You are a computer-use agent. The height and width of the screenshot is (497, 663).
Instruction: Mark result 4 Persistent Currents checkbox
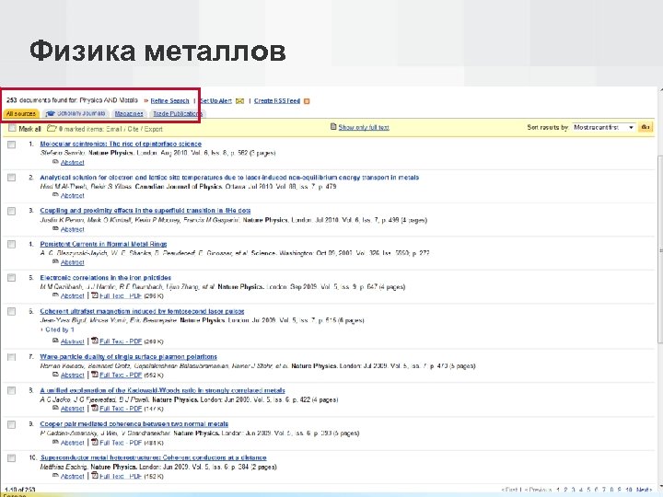coord(11,244)
